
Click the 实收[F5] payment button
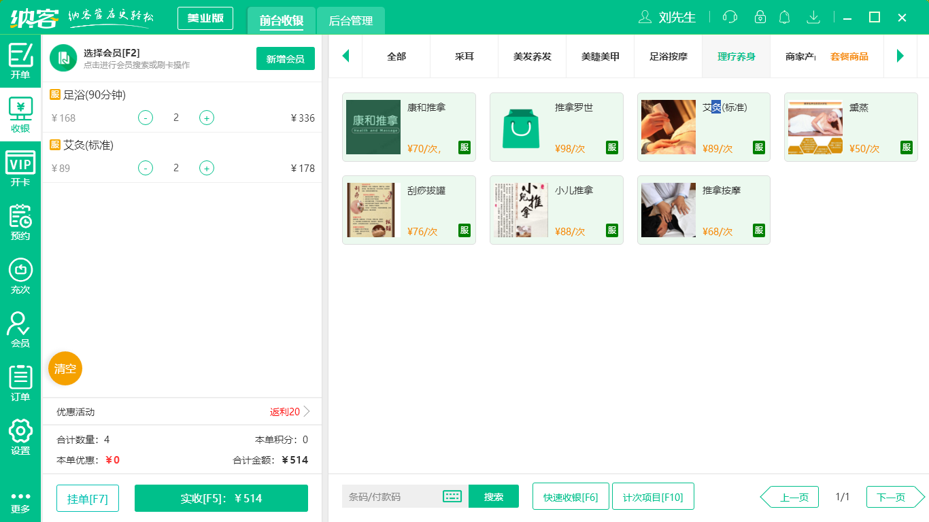pos(221,497)
